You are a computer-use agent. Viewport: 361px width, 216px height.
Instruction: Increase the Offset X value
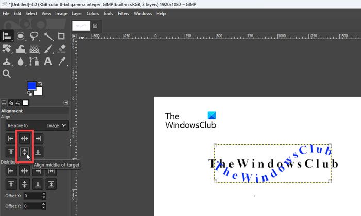click(x=44, y=194)
